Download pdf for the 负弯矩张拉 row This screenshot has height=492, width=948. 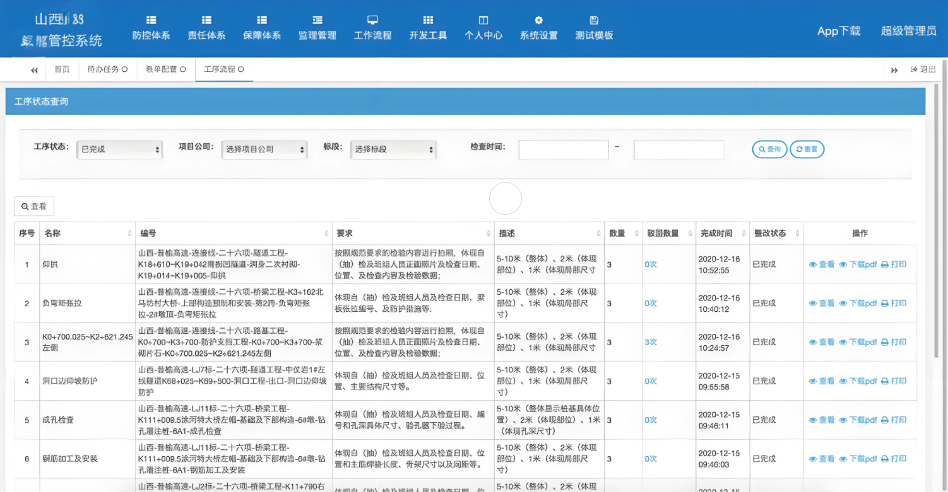pos(858,303)
